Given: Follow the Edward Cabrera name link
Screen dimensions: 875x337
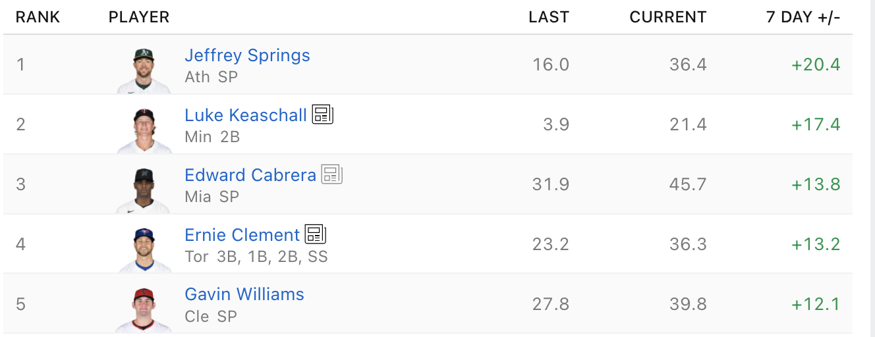Looking at the screenshot, I should point(250,175).
